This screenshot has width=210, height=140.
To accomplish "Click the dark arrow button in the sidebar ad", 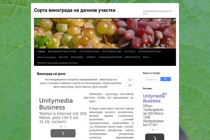I will (x=155, y=137).
